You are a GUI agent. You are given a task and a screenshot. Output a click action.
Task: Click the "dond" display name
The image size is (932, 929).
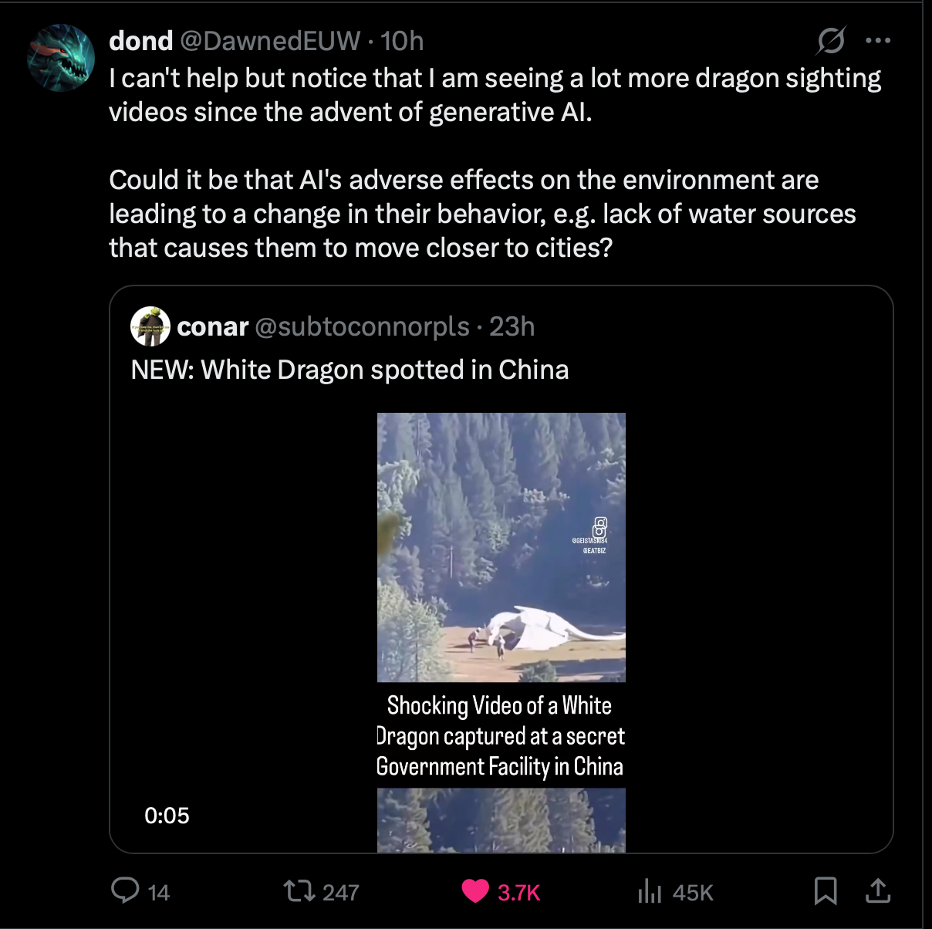pos(140,41)
